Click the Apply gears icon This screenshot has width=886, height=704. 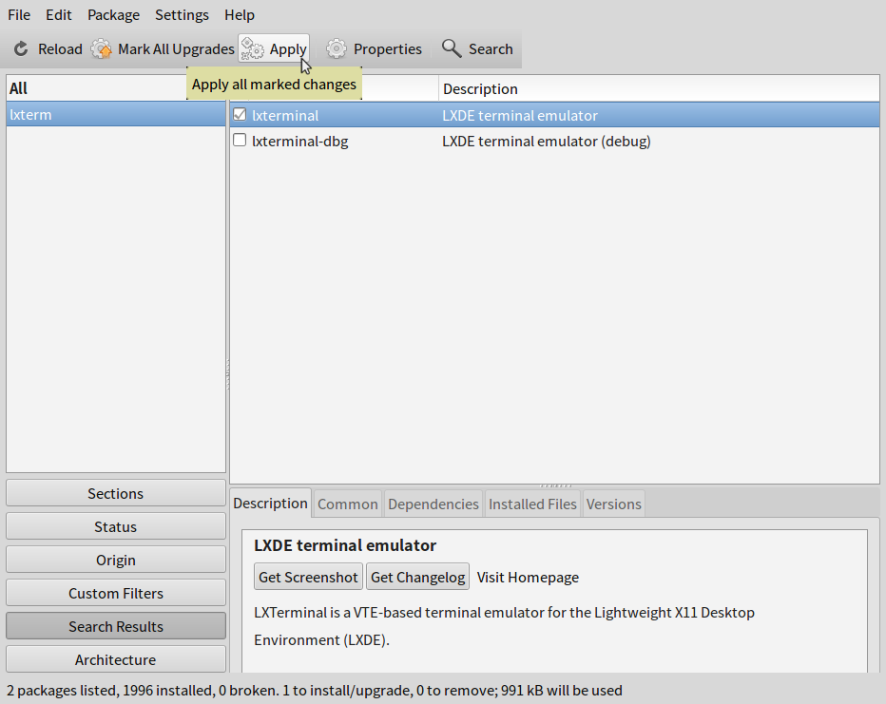pos(252,49)
